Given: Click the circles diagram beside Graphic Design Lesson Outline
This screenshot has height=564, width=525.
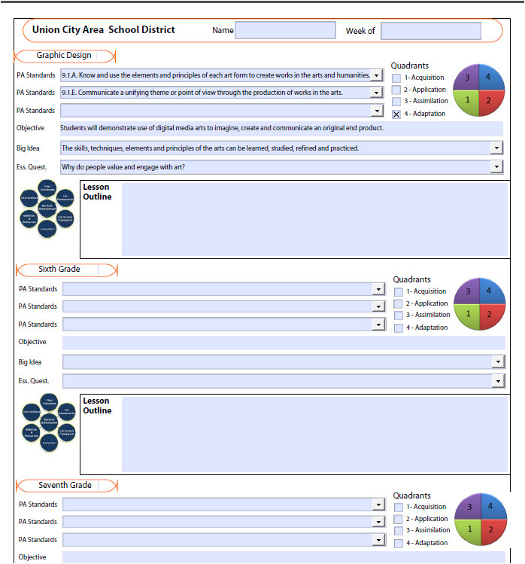Looking at the screenshot, I should point(47,209).
